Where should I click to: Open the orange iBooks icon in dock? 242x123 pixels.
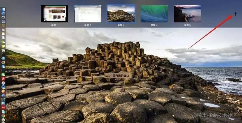point(3,91)
